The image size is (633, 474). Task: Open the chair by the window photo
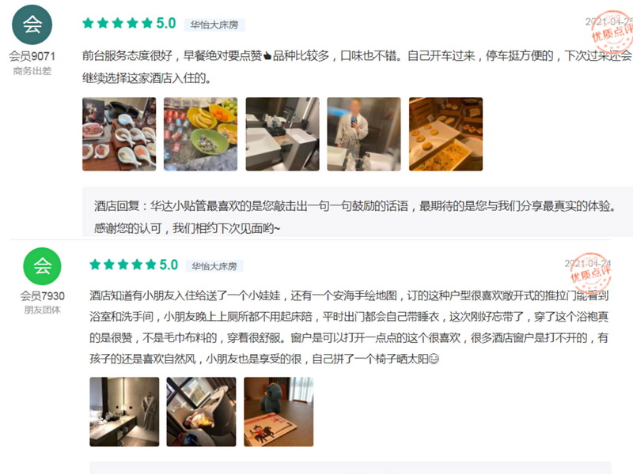[202, 412]
